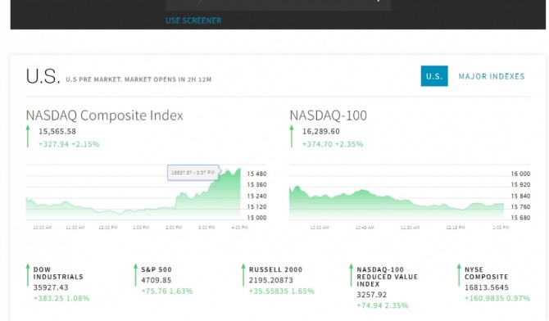Screen dimensions: 549x321
Task: Open the NASDAQ Composite Index heading
Action: [104, 115]
